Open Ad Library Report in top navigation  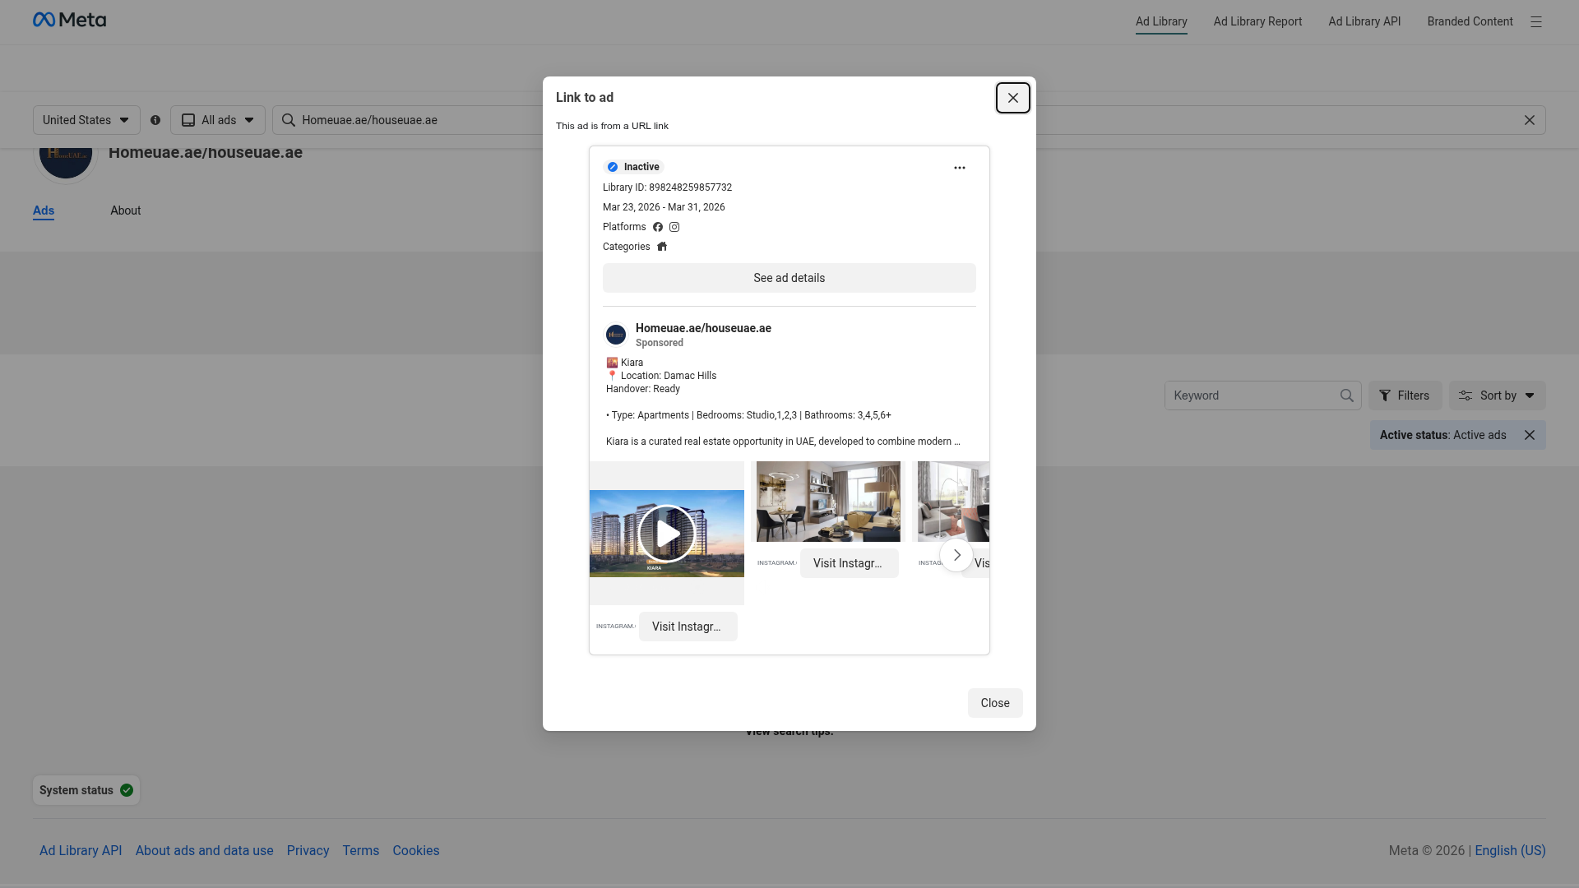[x=1257, y=21]
